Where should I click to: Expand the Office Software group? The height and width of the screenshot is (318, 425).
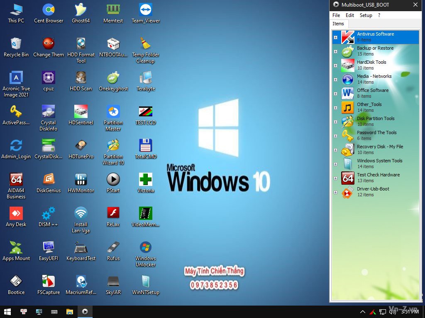pyautogui.click(x=335, y=94)
